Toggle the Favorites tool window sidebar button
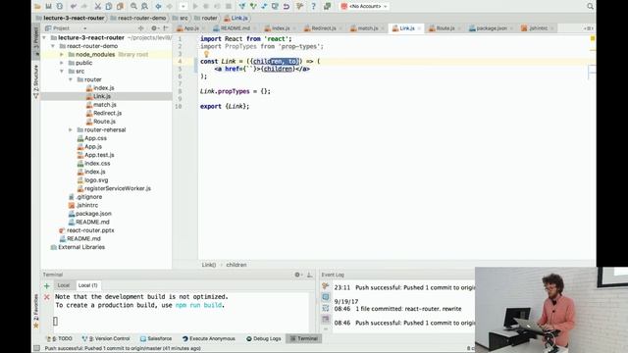The height and width of the screenshot is (353, 628). [35, 312]
